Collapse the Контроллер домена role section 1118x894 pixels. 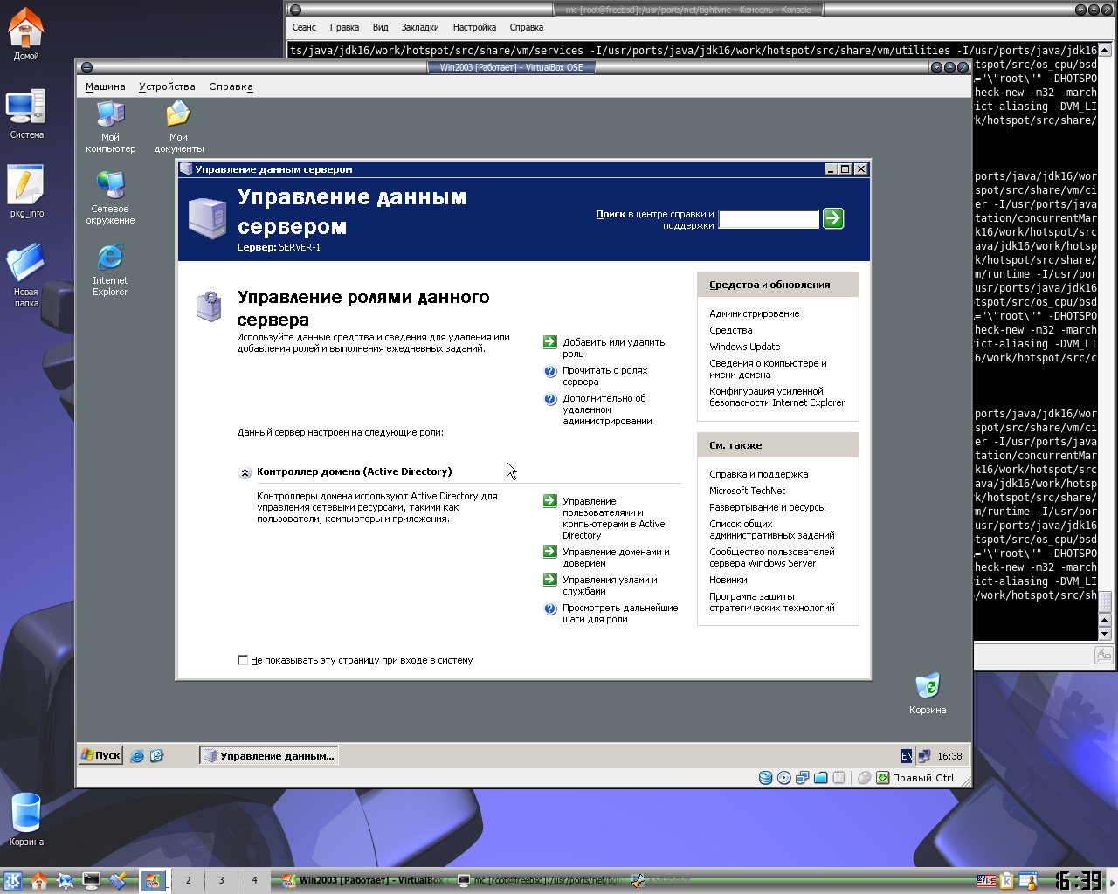point(245,472)
